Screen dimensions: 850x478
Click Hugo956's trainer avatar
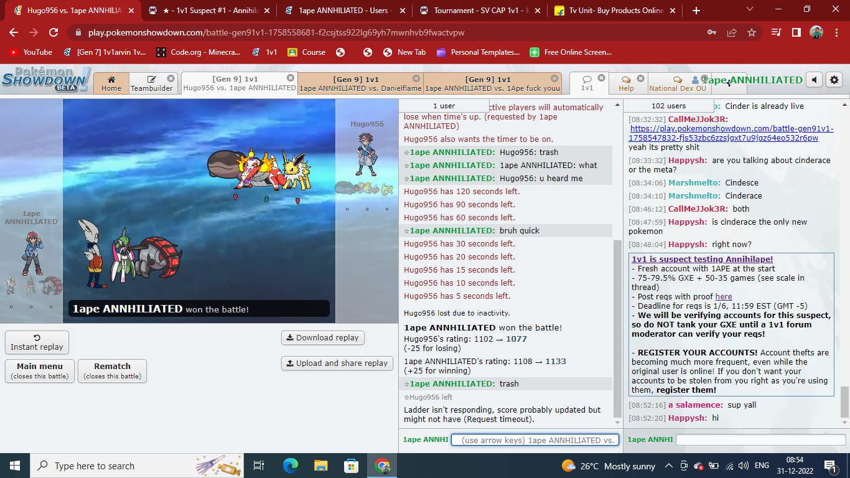366,155
